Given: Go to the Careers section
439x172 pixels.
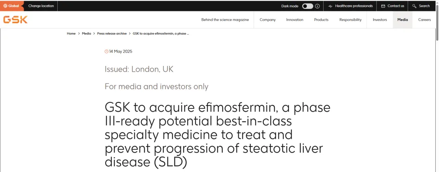Looking at the screenshot, I should pyautogui.click(x=424, y=20).
